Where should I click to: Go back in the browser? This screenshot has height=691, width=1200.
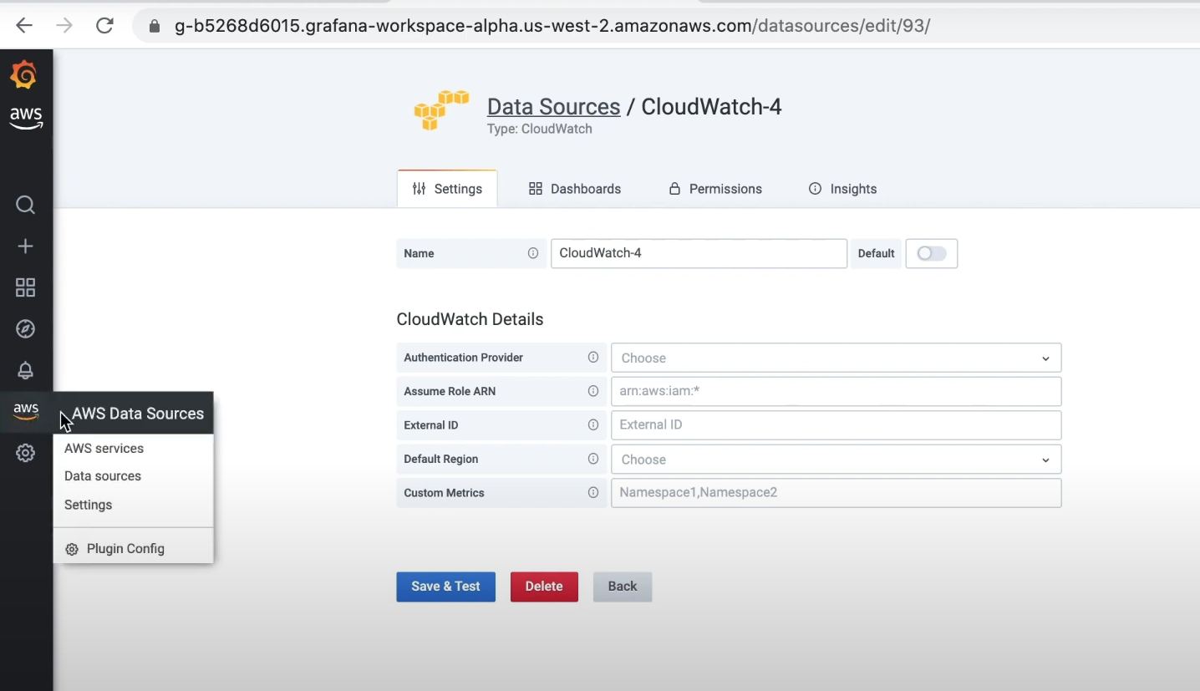click(24, 26)
